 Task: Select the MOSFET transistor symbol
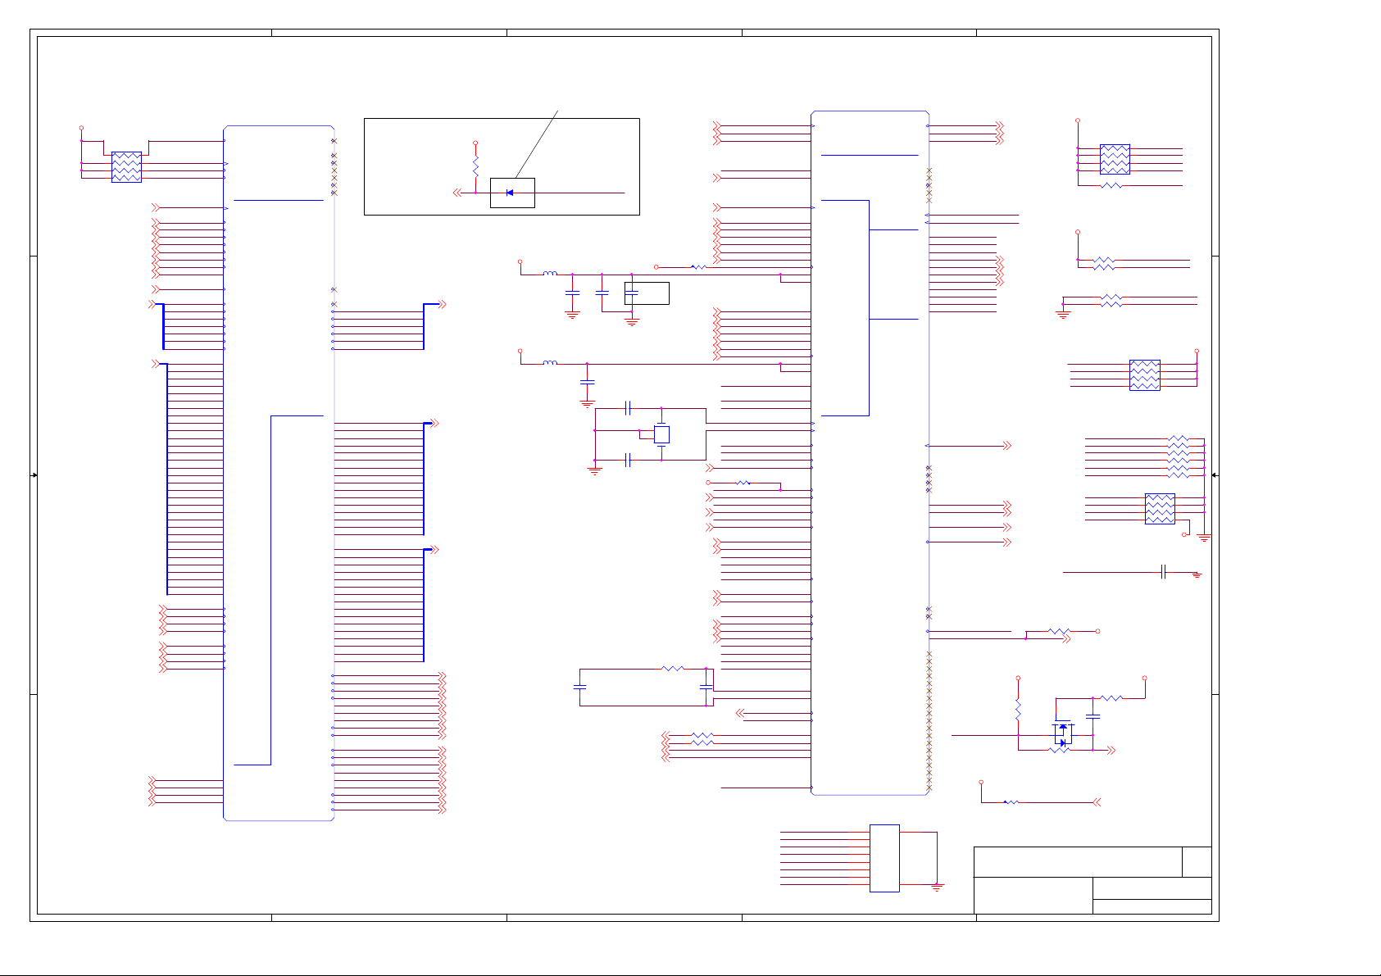(x=1063, y=734)
